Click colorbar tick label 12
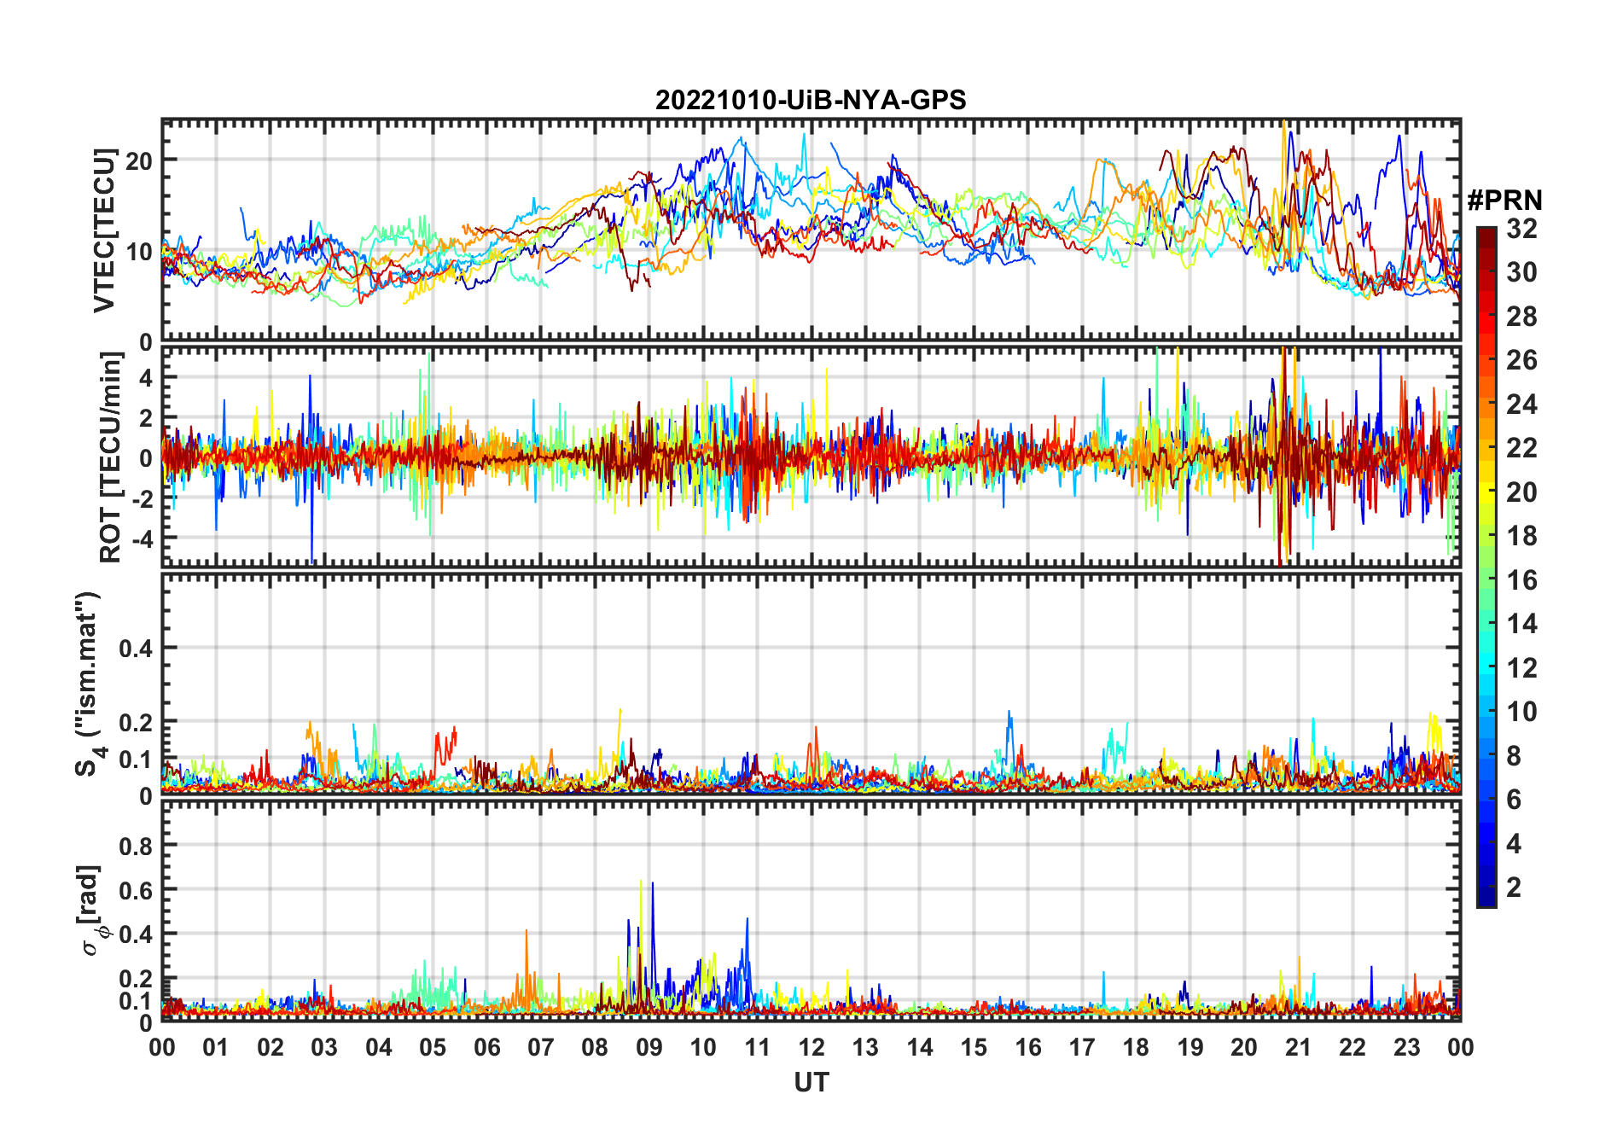 pyautogui.click(x=1521, y=667)
